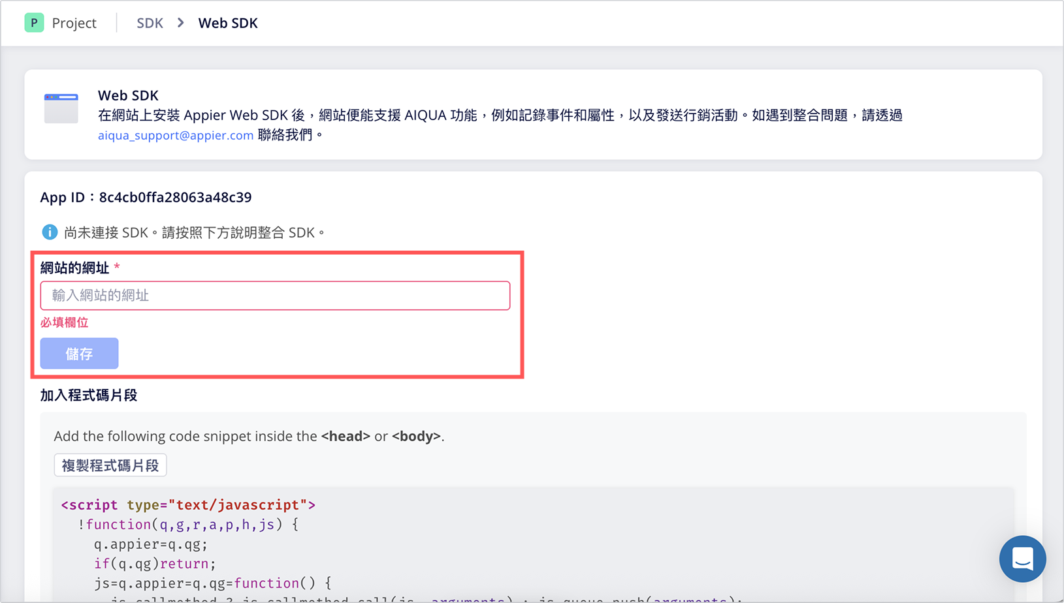Open the Project name in header
Viewport: 1064px width, 603px height.
click(x=74, y=23)
